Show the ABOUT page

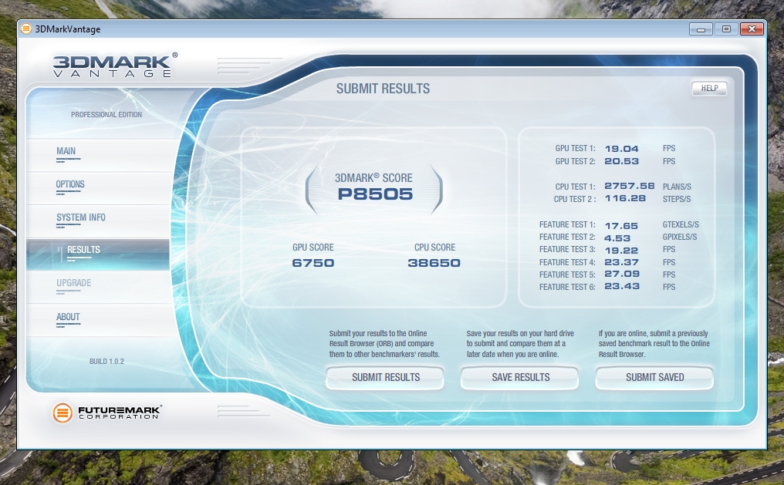[x=68, y=317]
